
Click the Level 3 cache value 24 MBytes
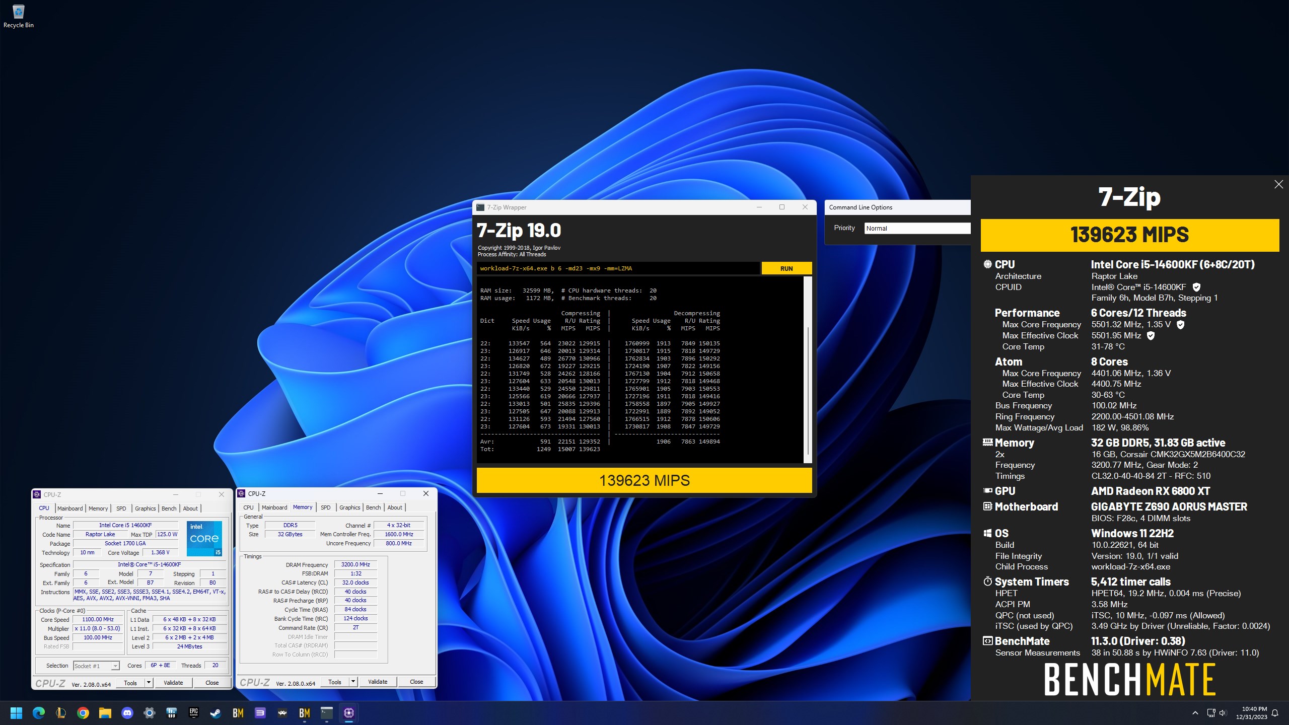pos(189,646)
